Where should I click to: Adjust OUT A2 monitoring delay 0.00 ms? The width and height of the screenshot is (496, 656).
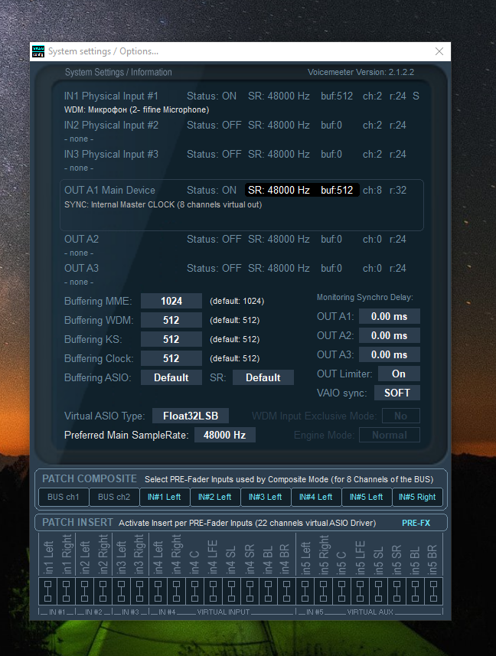tap(390, 335)
